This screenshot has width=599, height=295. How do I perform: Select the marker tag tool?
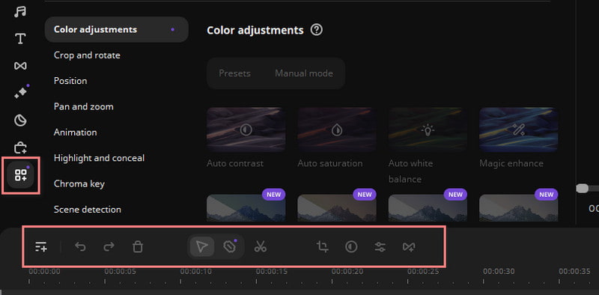[229, 247]
